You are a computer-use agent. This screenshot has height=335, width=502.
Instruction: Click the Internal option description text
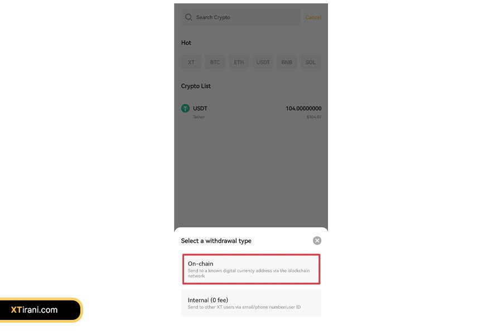(x=244, y=307)
